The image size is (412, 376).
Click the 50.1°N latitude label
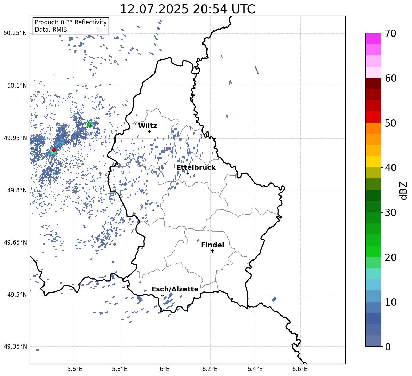[17, 86]
